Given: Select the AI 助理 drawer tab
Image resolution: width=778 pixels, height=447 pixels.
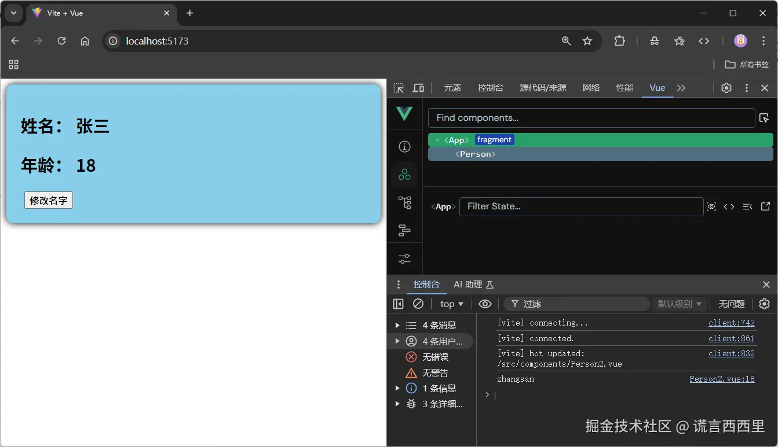Looking at the screenshot, I should (473, 285).
